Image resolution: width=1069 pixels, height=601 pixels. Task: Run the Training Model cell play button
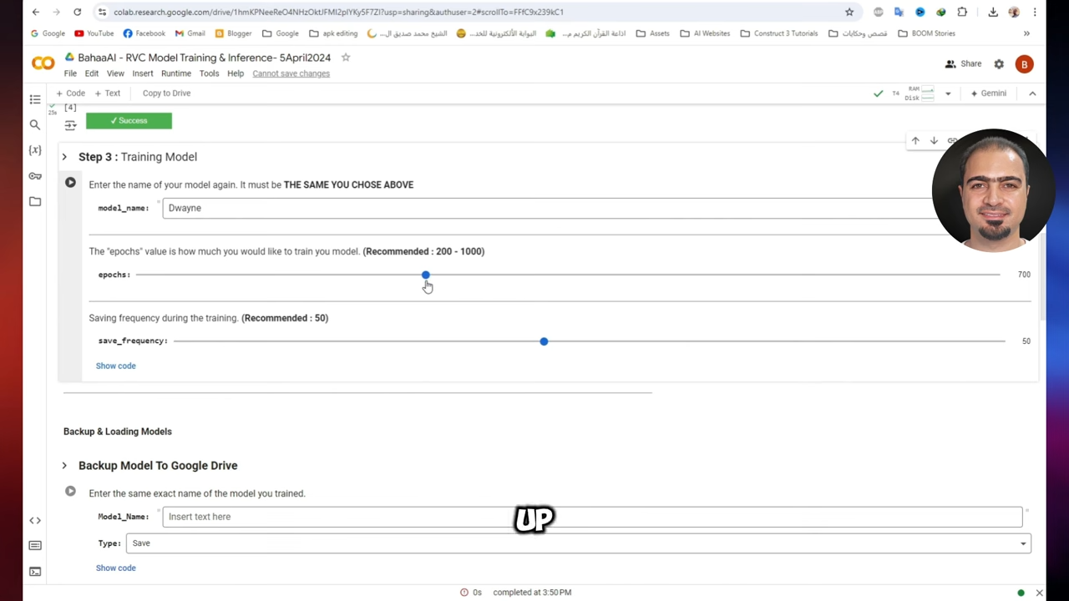(x=70, y=183)
